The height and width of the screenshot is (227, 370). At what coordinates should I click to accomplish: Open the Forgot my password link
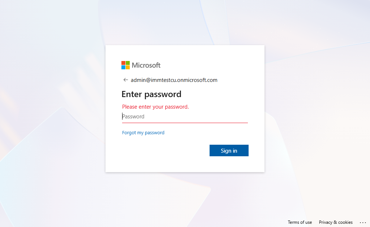pos(143,133)
